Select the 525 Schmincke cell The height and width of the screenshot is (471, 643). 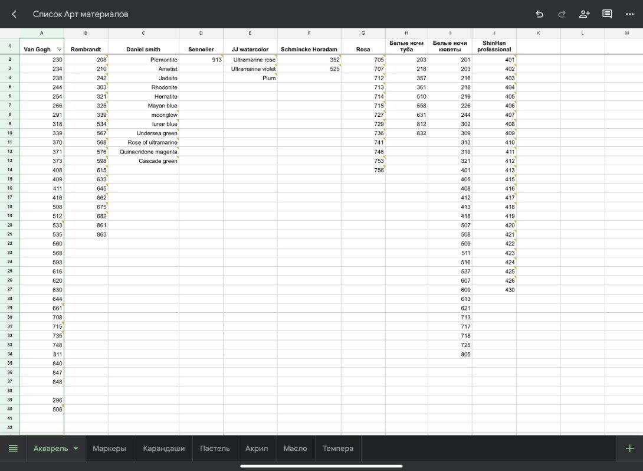click(x=309, y=69)
